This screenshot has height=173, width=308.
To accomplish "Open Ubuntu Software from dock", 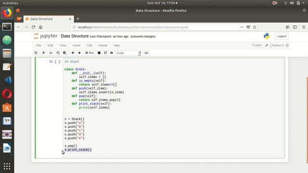I will [7, 108].
